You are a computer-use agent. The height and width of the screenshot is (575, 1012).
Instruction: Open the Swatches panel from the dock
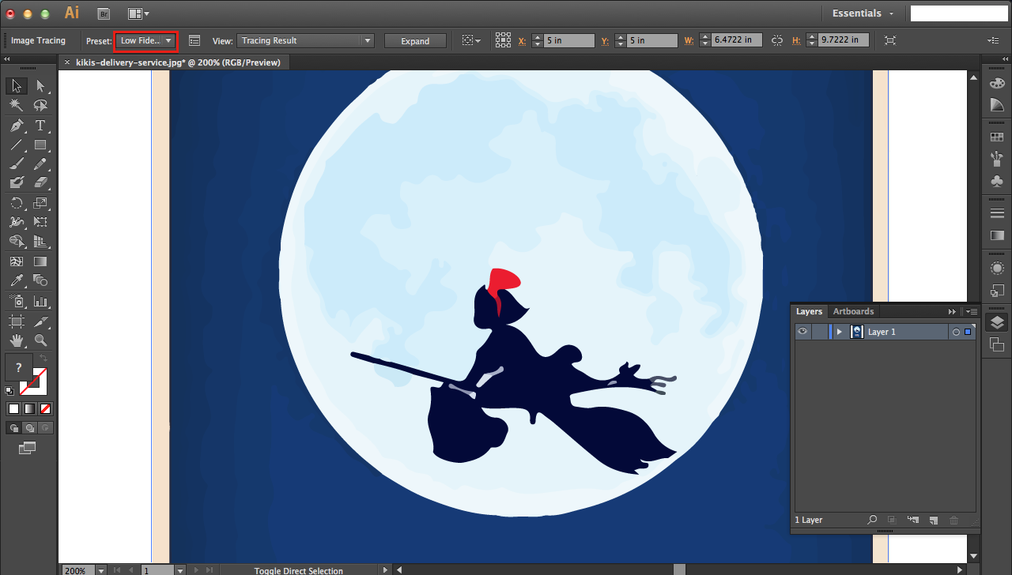coord(997,137)
